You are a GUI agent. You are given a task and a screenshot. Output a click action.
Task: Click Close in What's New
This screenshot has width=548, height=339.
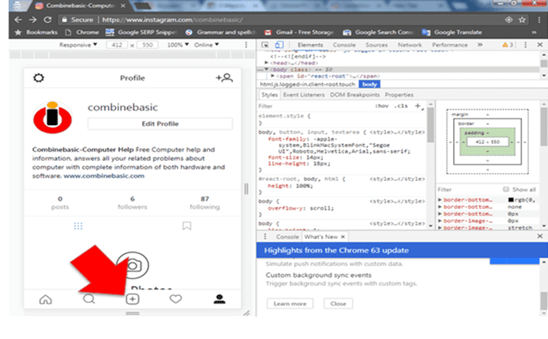pos(338,303)
